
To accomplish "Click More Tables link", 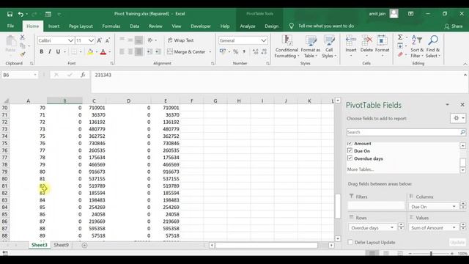I will (361, 169).
